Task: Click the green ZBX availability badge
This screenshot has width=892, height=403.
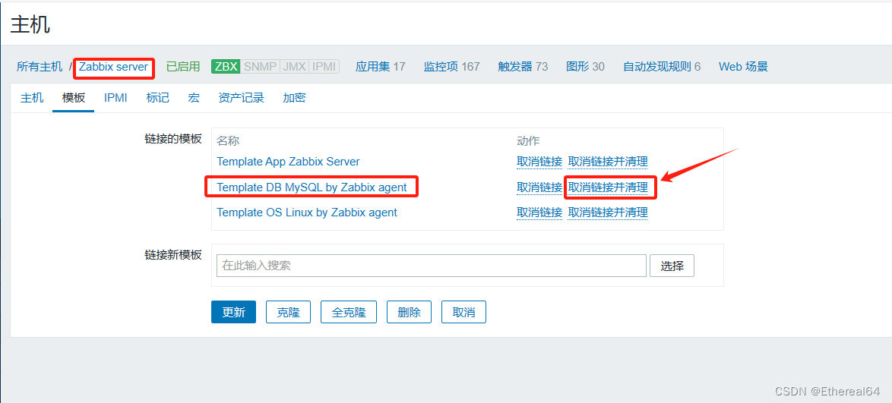Action: pos(226,67)
